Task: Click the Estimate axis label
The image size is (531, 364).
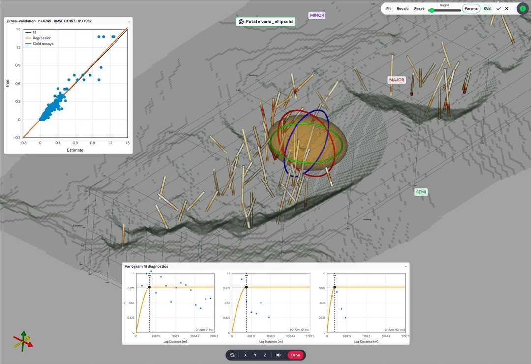Action: pos(75,150)
